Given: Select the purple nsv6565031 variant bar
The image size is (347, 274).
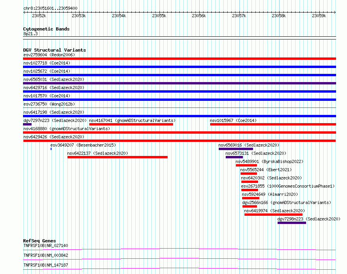Looking at the screenshot, I should tap(179, 83).
